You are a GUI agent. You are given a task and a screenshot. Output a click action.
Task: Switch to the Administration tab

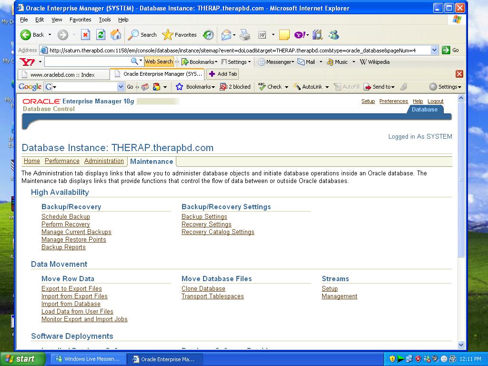(x=104, y=161)
